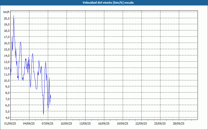The image size is (208, 130).
Task: Click the 19/09/25 date label
Action: pyautogui.click(x=122, y=123)
